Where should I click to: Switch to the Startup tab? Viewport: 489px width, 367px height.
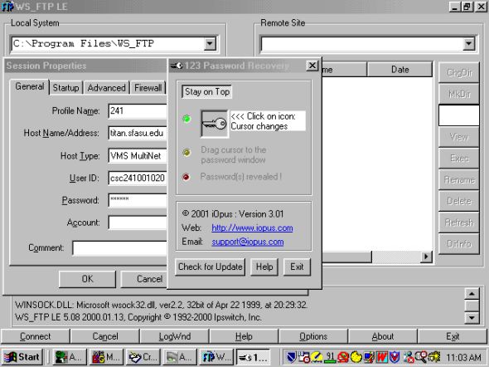tap(65, 88)
